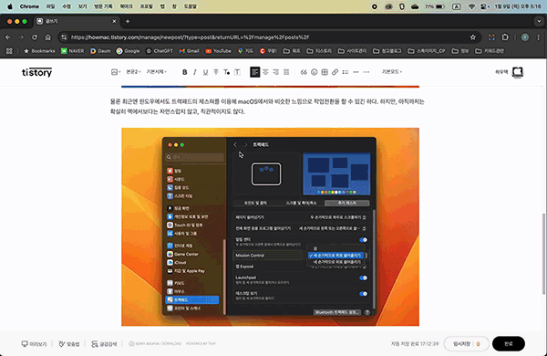Open the saved drafts count next to 임시저장
The width and height of the screenshot is (547, 356).
(478, 344)
